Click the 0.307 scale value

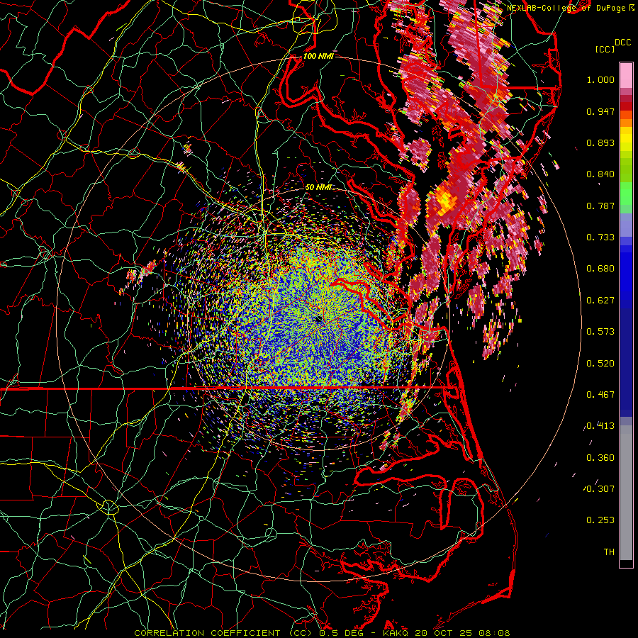tap(600, 489)
